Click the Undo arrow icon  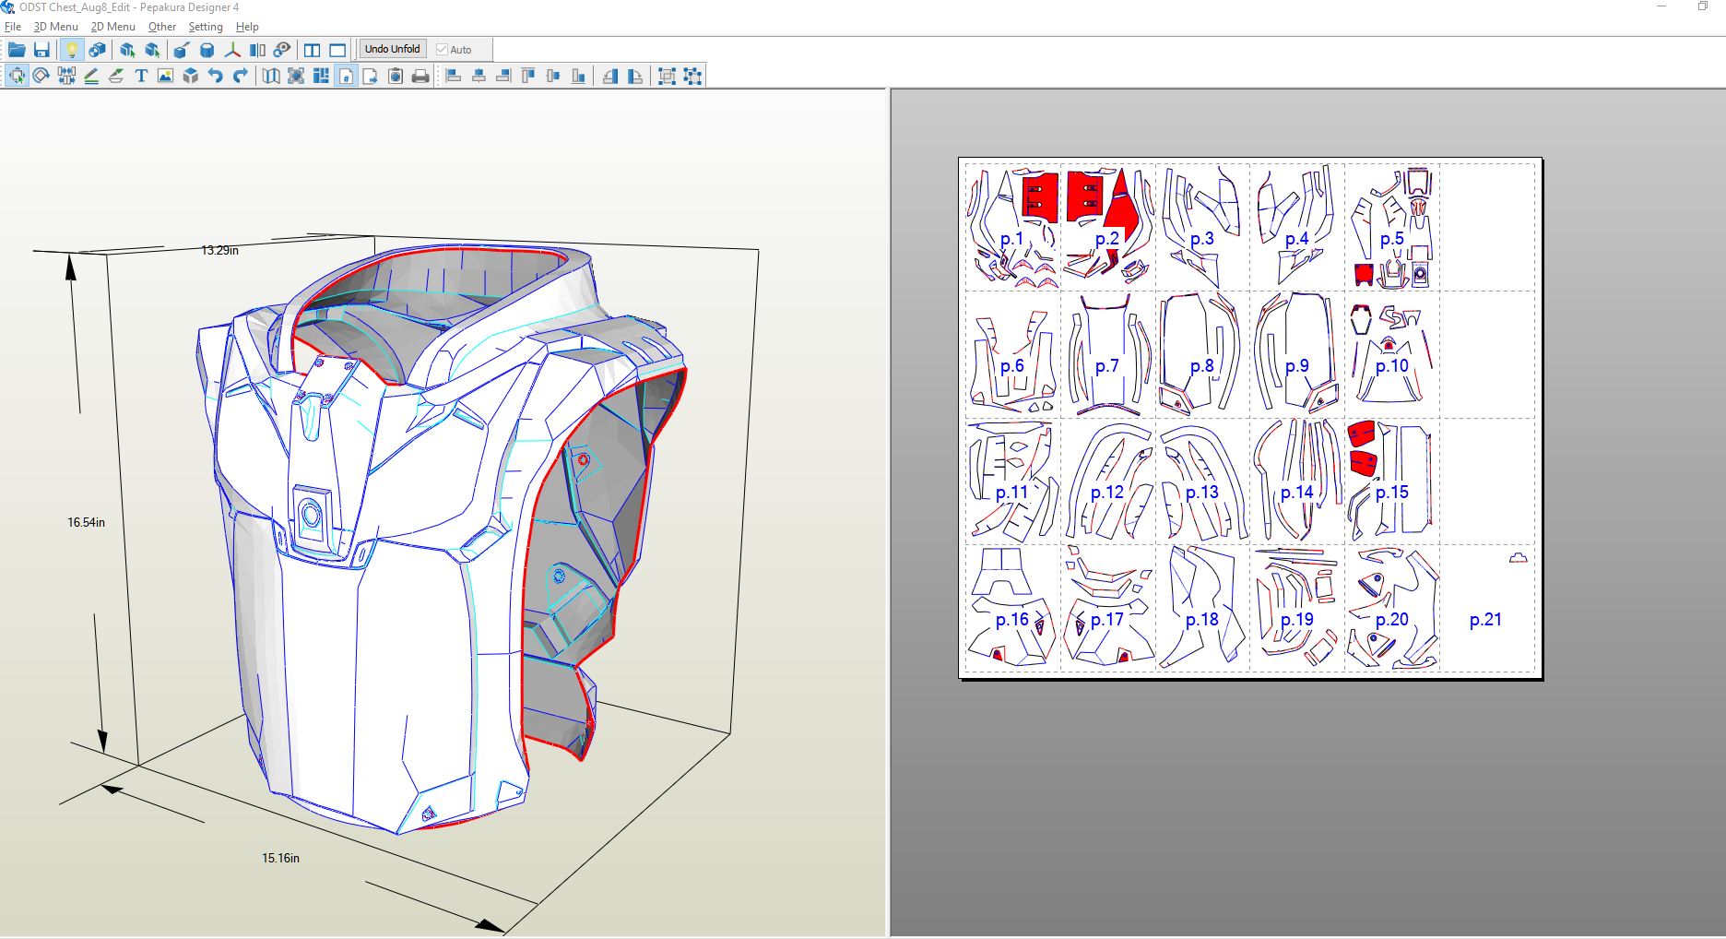(216, 76)
